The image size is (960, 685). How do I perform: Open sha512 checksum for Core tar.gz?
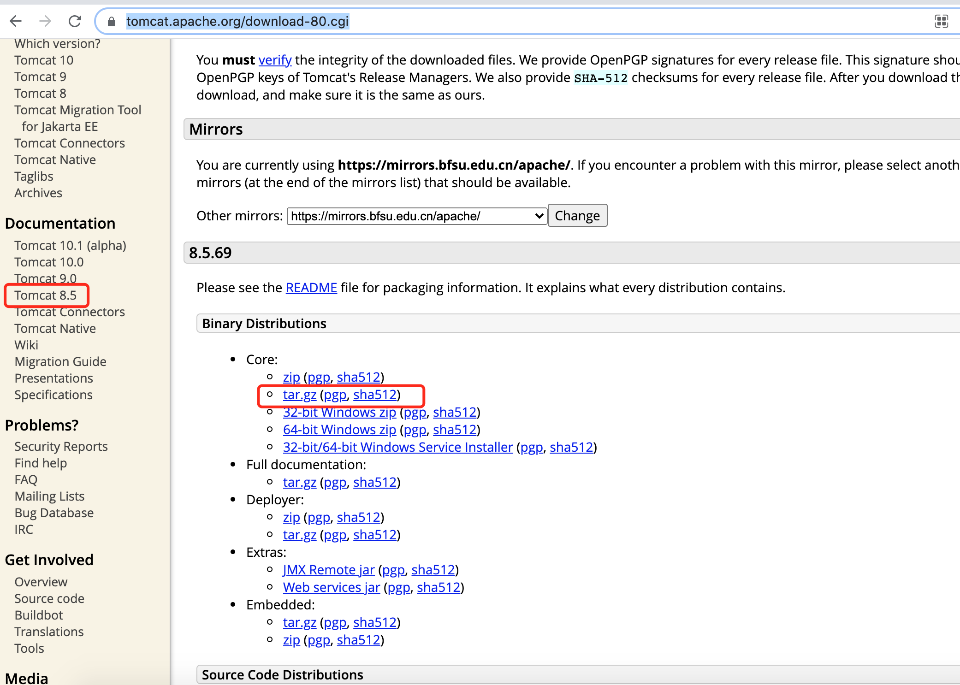[375, 395]
